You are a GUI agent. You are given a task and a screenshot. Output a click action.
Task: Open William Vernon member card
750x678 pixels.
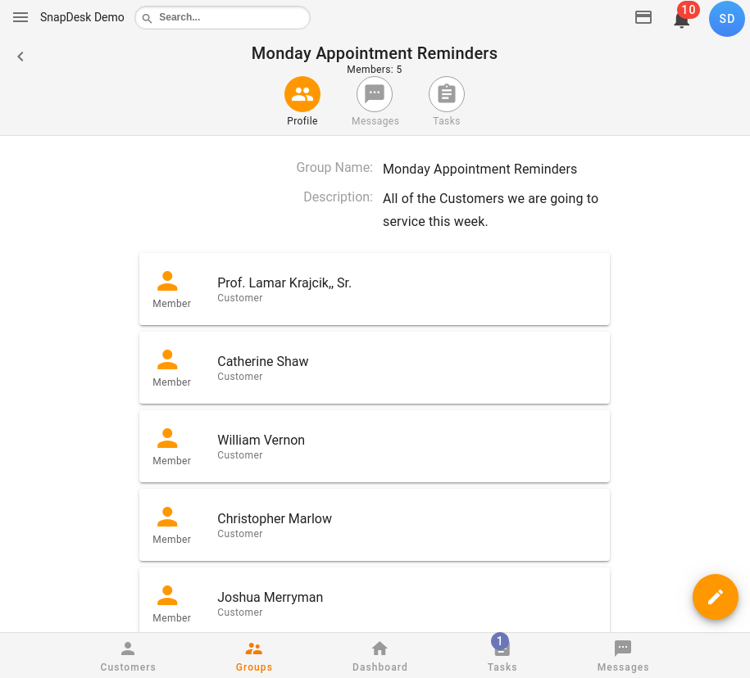click(x=375, y=446)
